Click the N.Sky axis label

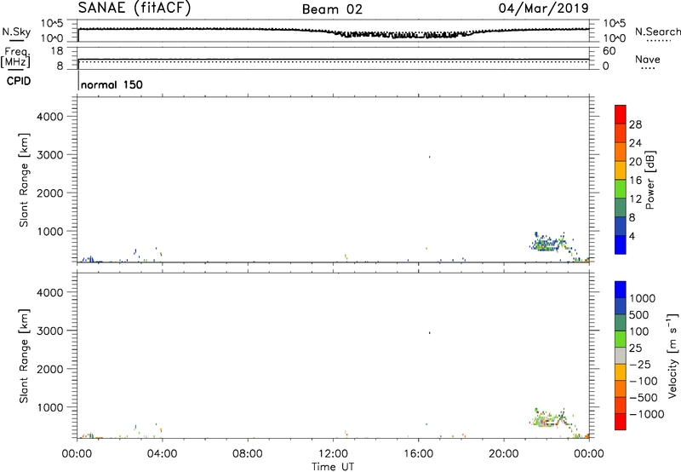click(x=16, y=32)
